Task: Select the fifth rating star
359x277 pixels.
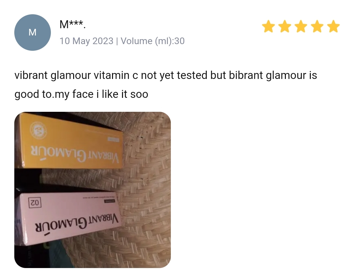Action: click(x=333, y=27)
